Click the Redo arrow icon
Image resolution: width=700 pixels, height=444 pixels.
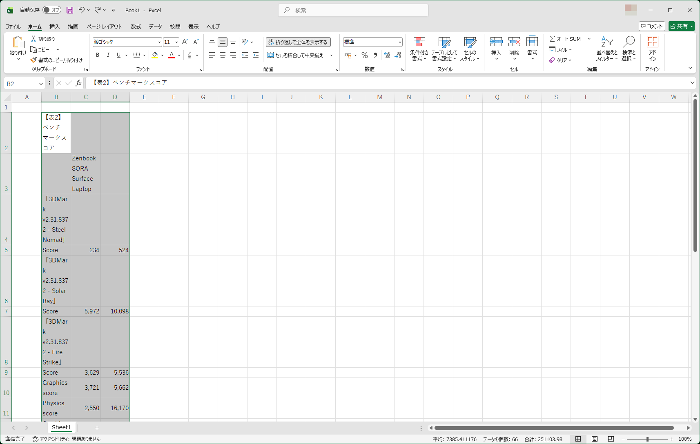[98, 10]
